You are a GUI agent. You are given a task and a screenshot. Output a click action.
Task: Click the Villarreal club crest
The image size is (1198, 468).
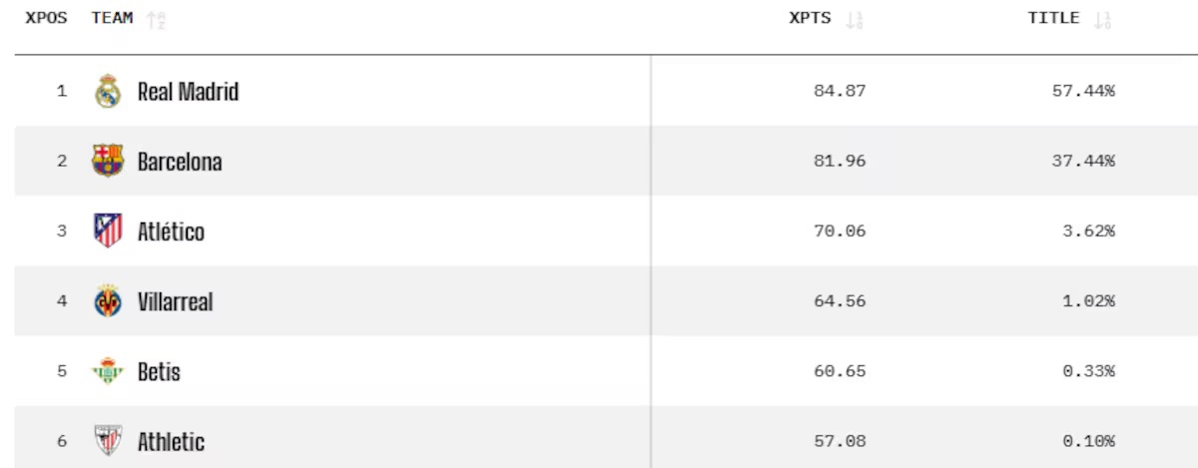point(108,301)
